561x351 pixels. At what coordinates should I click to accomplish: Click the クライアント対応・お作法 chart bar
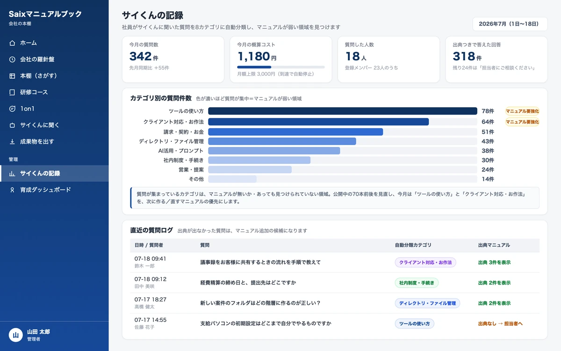[x=318, y=122]
